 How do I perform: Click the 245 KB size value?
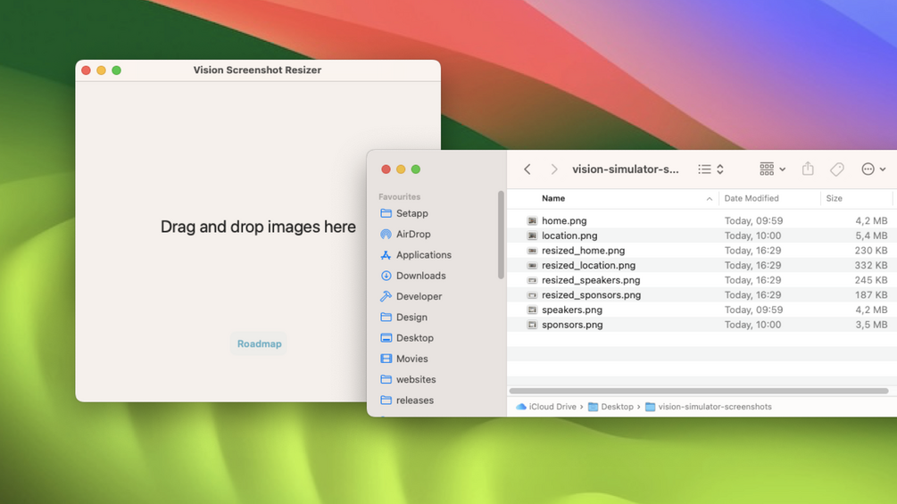871,280
